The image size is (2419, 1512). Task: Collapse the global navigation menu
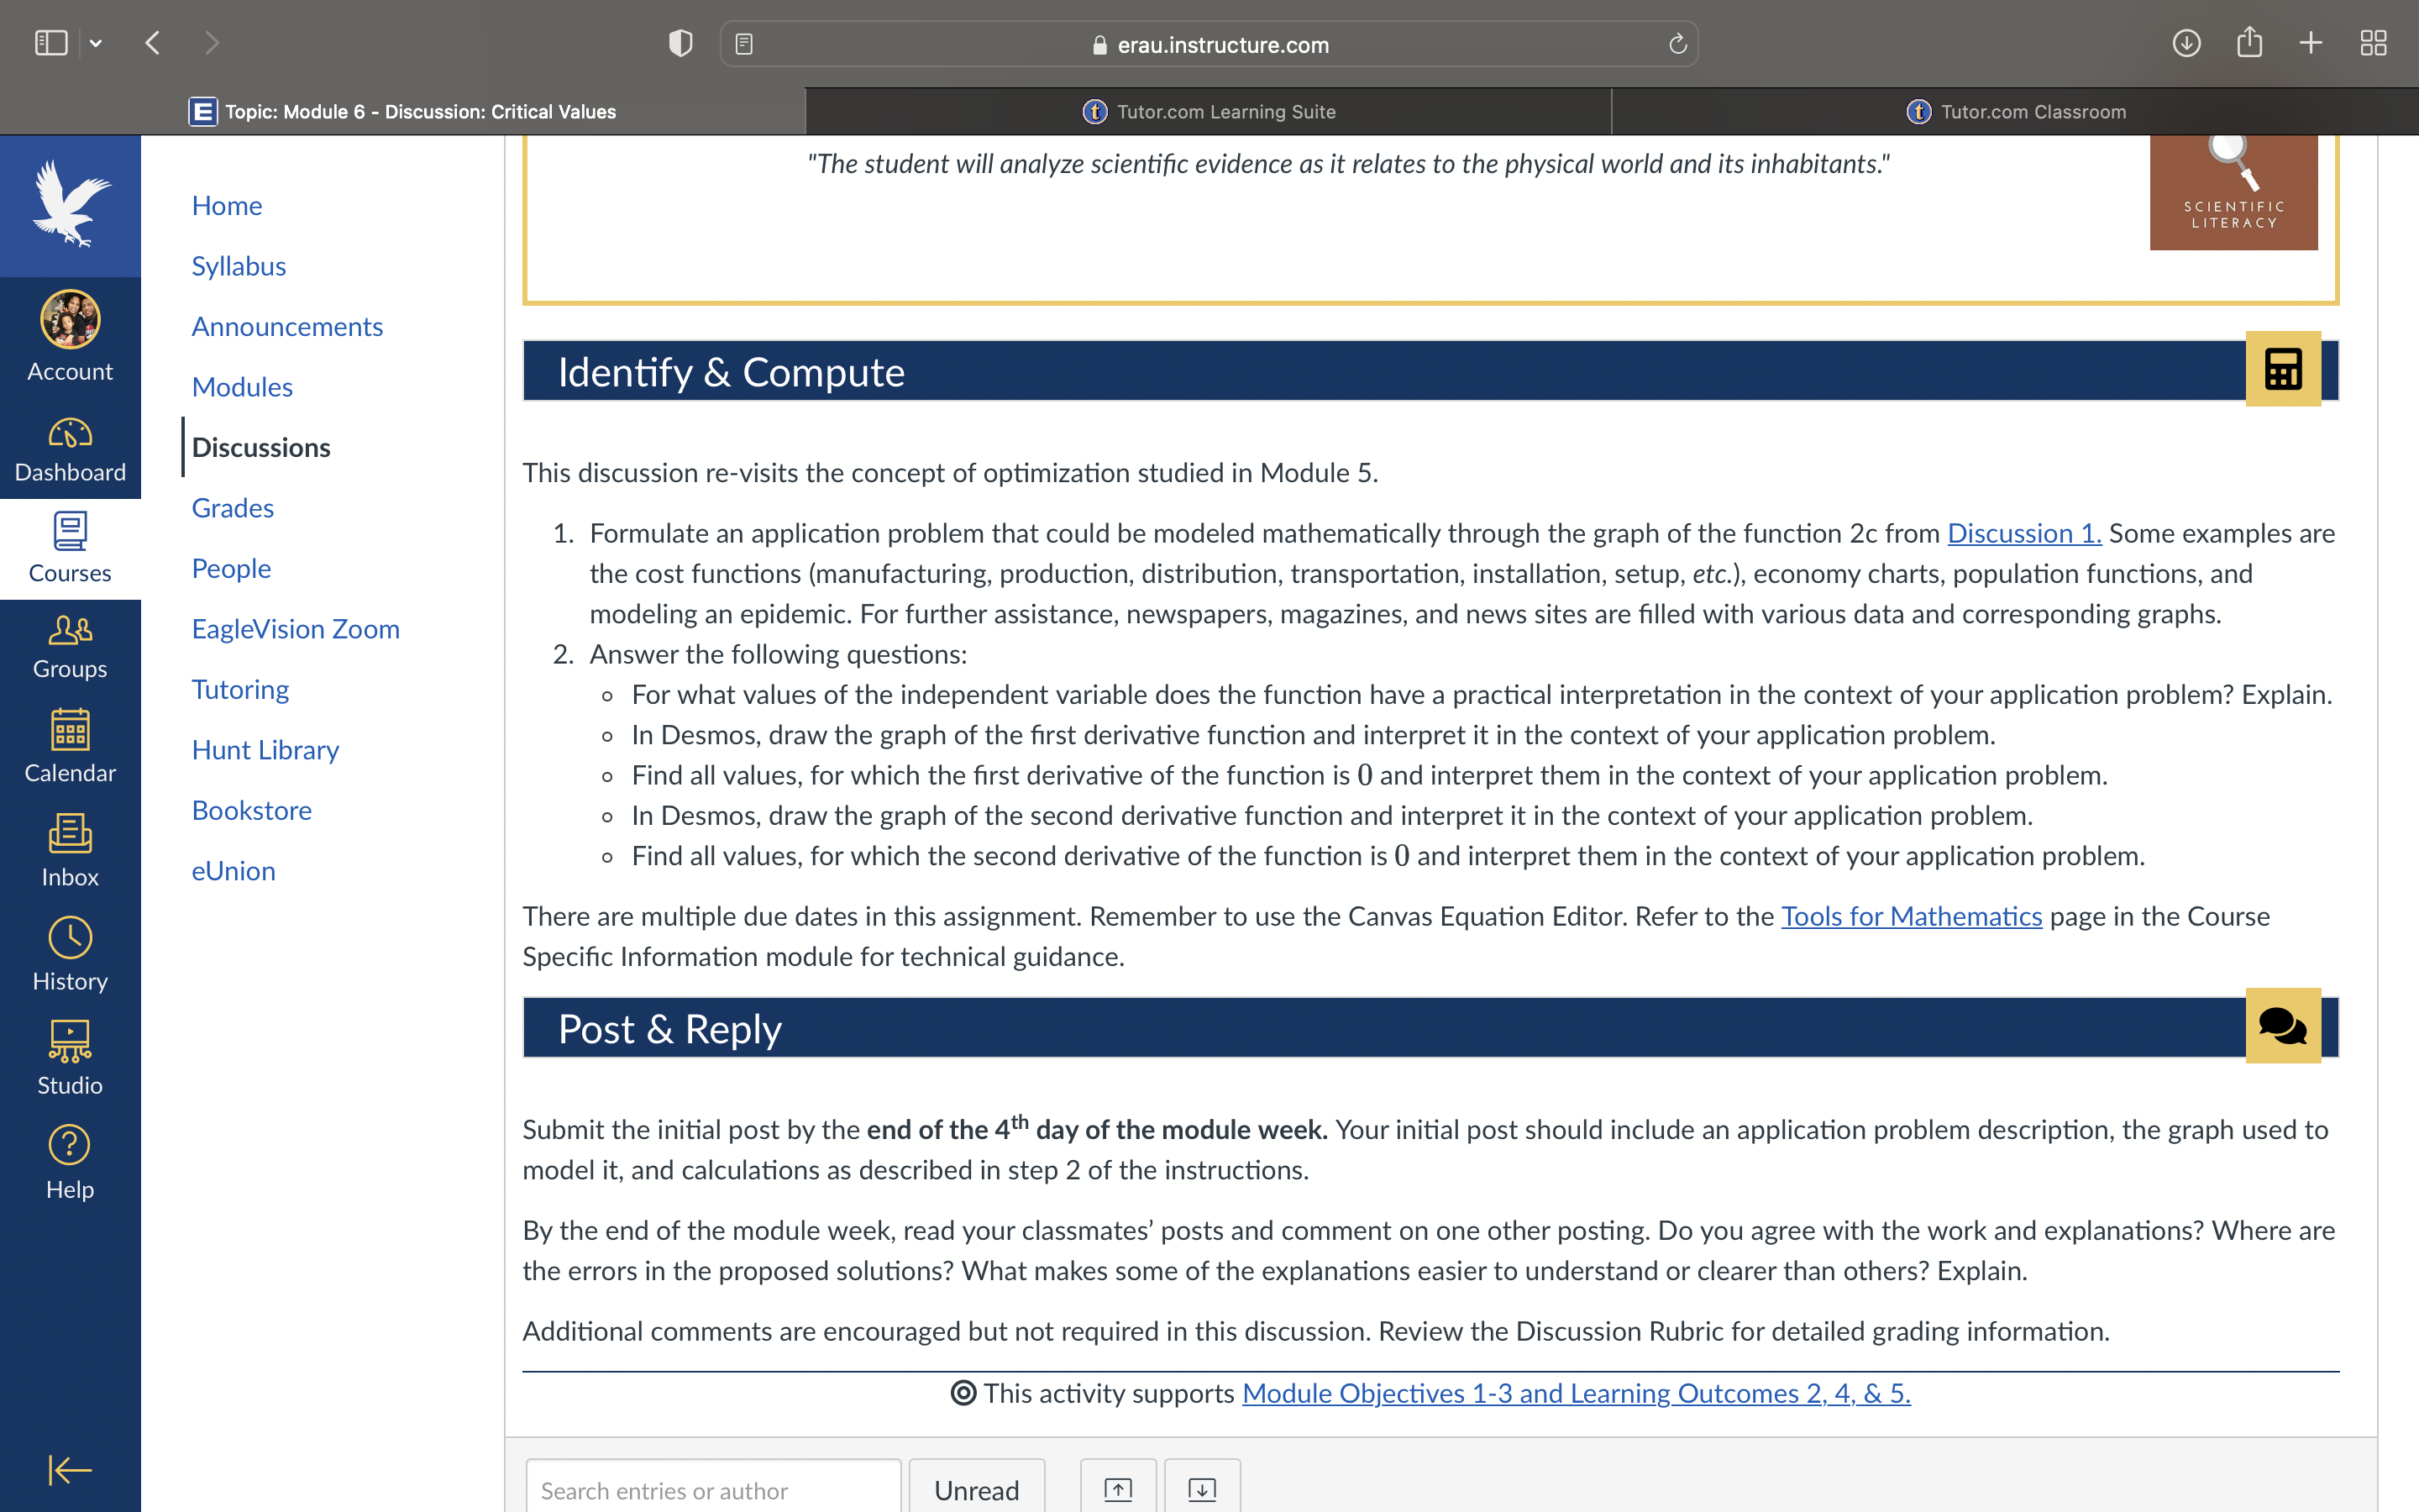(69, 1470)
